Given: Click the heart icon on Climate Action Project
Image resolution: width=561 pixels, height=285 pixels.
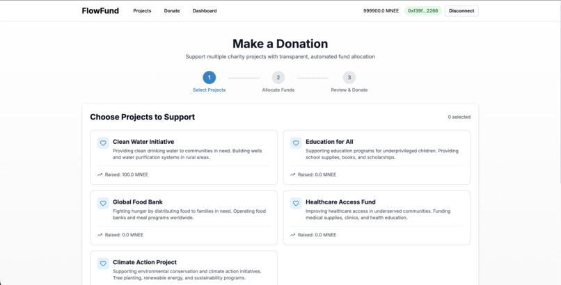Looking at the screenshot, I should click(x=103, y=263).
